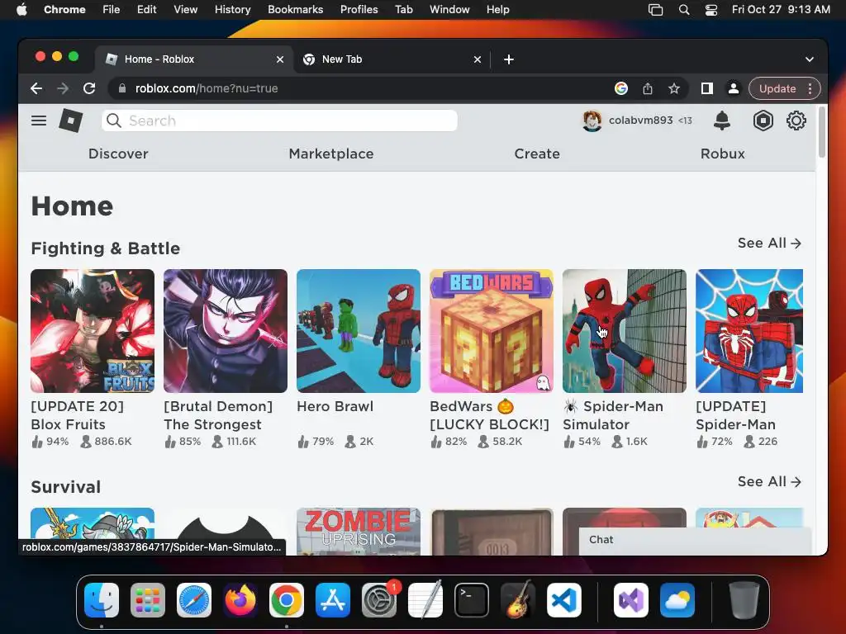Click the Chrome Update button
Viewport: 846px width, 634px height.
777,88
